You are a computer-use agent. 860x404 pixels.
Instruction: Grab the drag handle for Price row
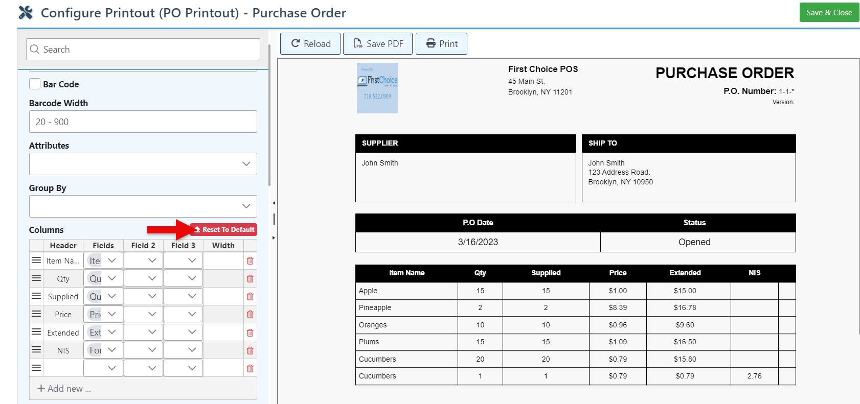coord(36,314)
